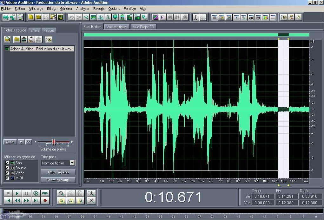Click the Files panel options gear icon
Screen dimensions: 324x220
pyautogui.click(x=48, y=39)
